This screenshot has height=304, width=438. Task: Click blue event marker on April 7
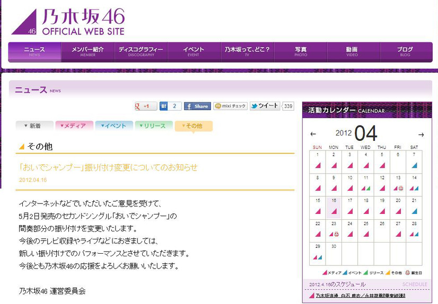tap(415, 165)
